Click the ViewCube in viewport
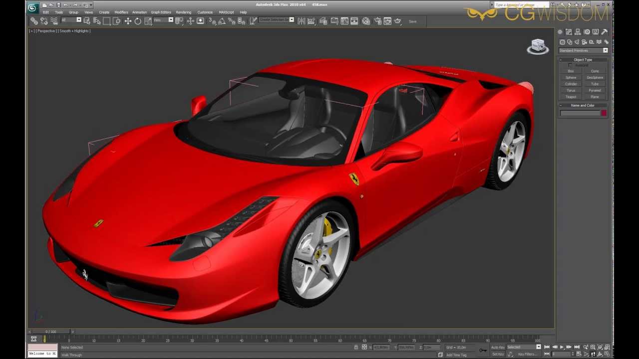This screenshot has width=639, height=359. point(538,46)
